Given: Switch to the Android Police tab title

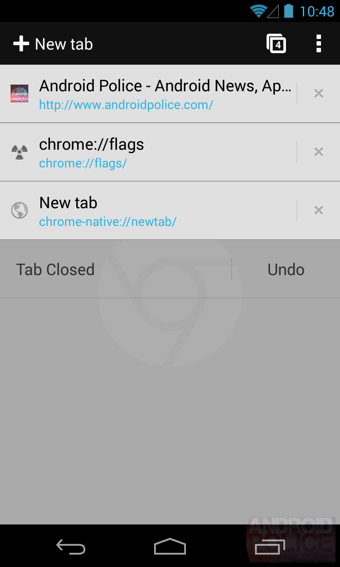Looking at the screenshot, I should pos(165,85).
